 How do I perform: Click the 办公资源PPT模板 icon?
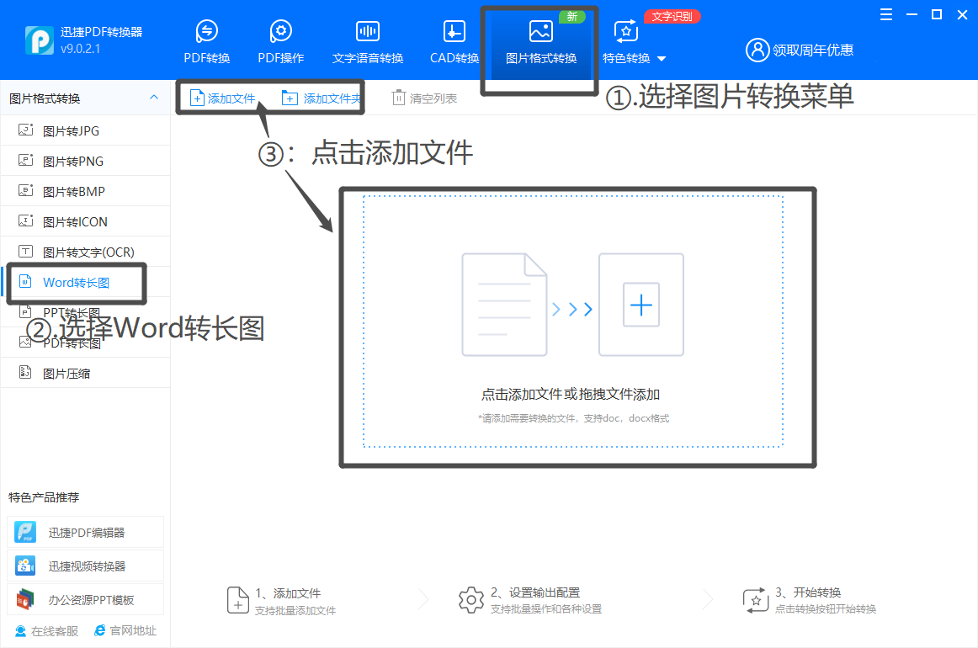pos(25,599)
